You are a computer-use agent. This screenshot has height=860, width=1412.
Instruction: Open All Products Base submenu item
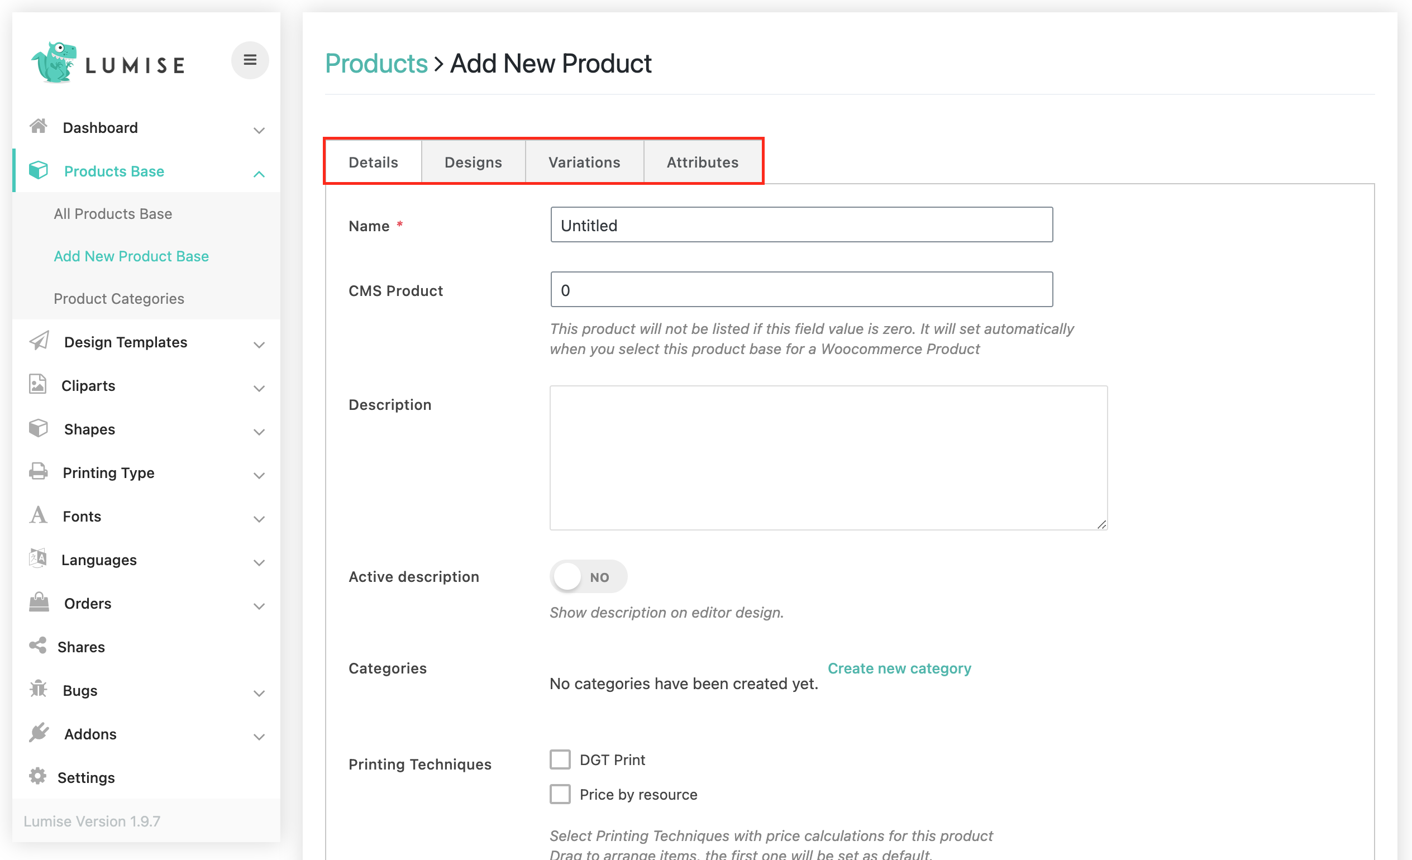pyautogui.click(x=113, y=214)
